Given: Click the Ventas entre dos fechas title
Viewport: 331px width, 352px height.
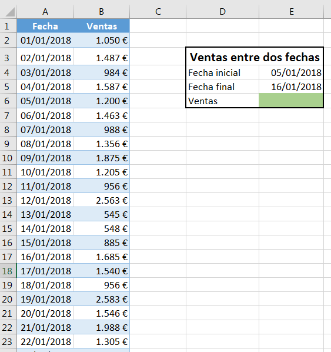Looking at the screenshot, I should (255, 57).
